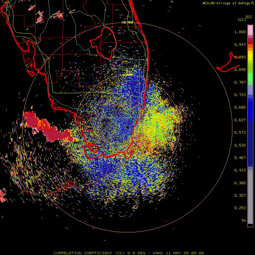Pick the gray segment of color bar
Image resolution: width=255 pixels, height=255 pixels.
pyautogui.click(x=250, y=197)
